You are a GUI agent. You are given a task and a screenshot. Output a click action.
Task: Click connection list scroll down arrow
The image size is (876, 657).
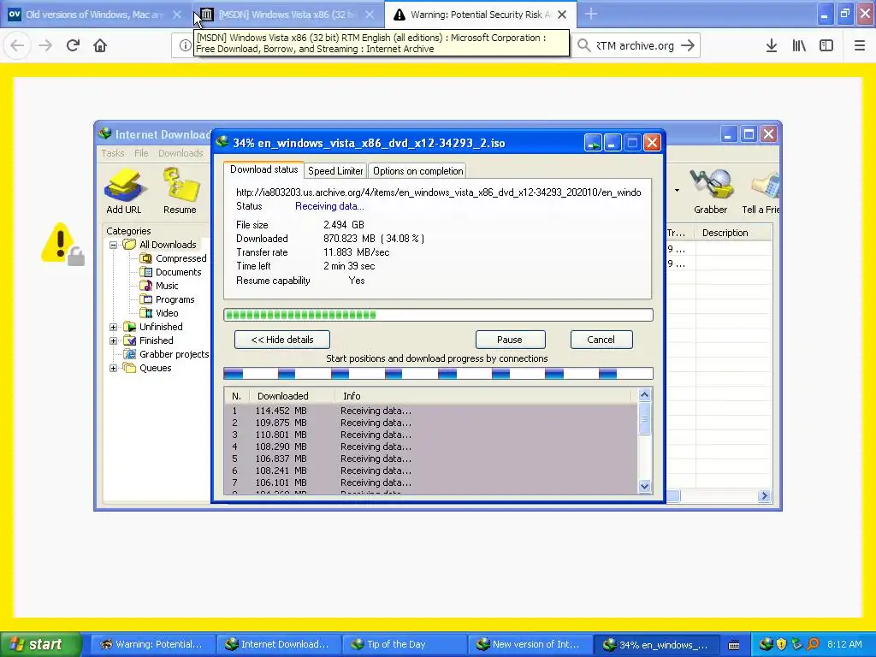[x=644, y=486]
